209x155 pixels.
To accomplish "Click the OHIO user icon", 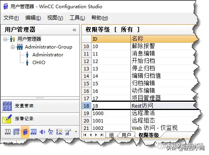I will pos(27,63).
